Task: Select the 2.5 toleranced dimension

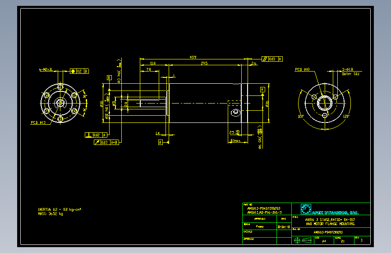Action: pyautogui.click(x=235, y=132)
